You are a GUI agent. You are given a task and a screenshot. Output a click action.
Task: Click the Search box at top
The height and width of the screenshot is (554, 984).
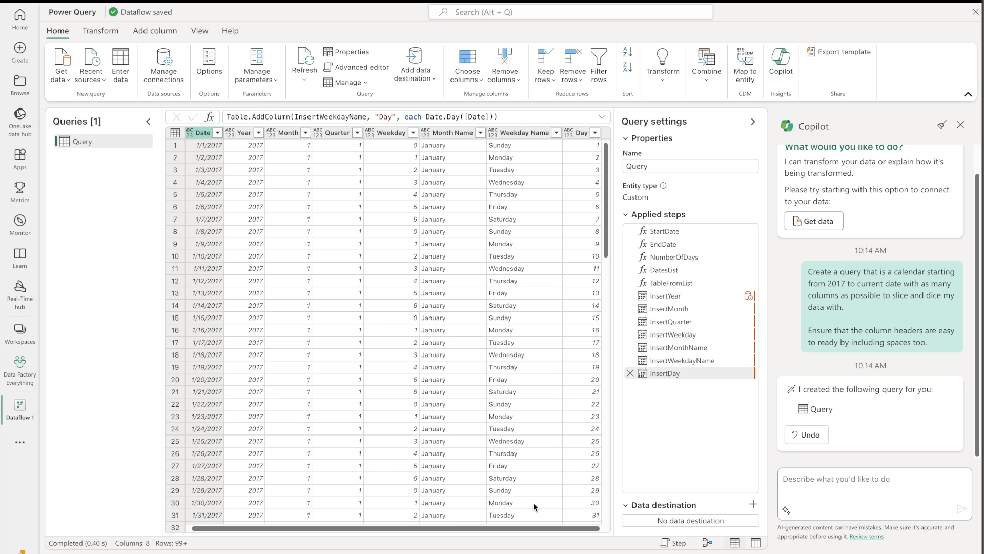click(x=570, y=12)
